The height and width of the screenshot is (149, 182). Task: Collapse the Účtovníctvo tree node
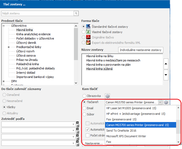click(4, 26)
